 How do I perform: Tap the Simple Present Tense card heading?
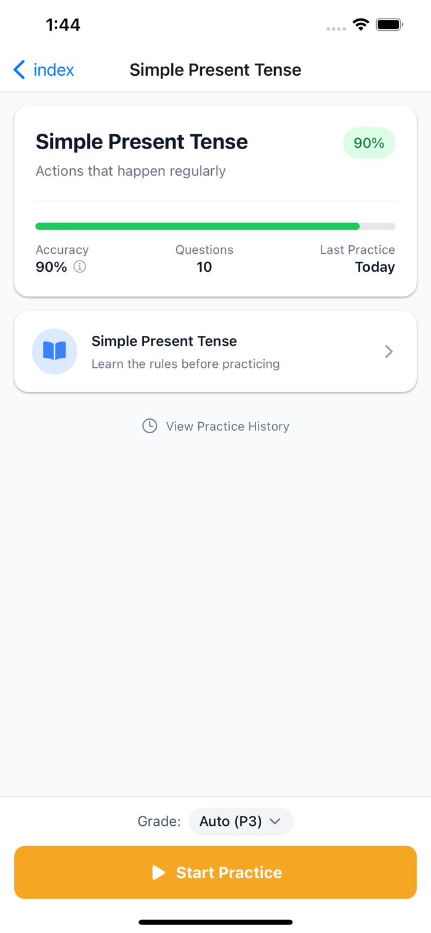pos(142,142)
